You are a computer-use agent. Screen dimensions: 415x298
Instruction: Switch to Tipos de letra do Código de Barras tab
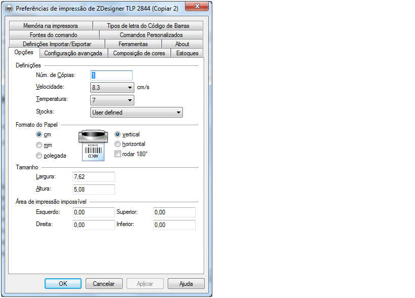148,26
